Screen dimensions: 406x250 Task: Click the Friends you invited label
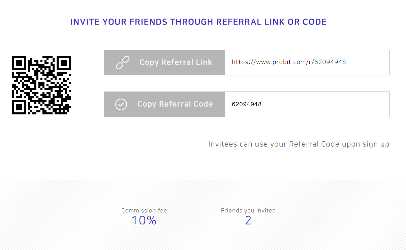click(x=248, y=211)
